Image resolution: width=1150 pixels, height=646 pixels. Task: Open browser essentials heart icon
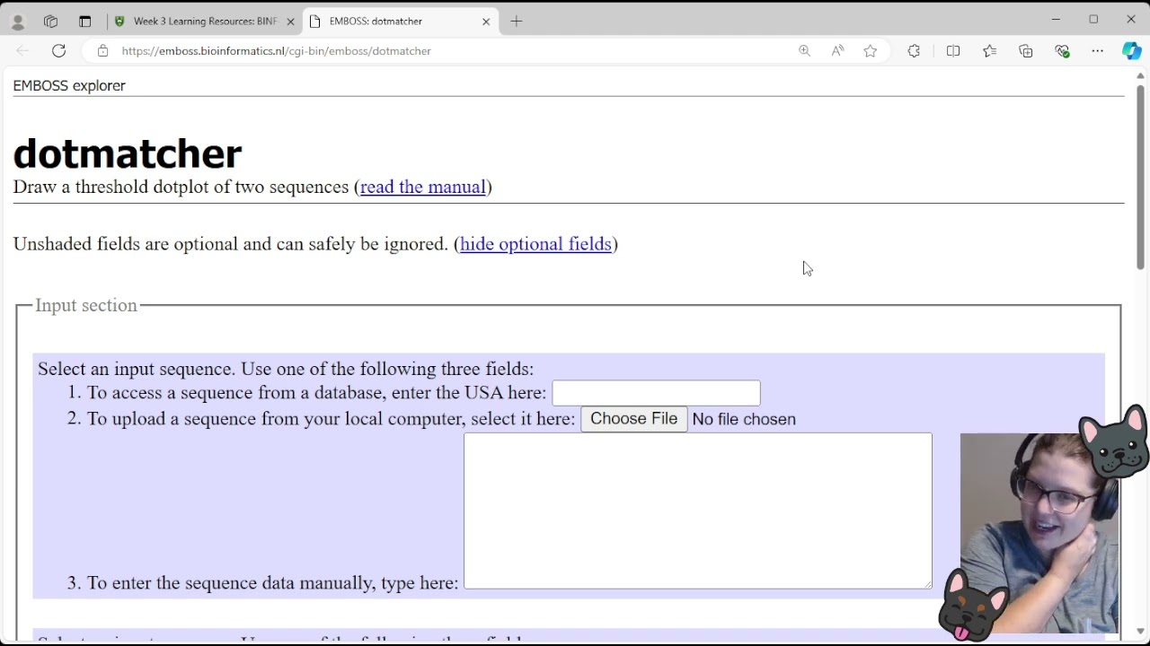coord(1062,51)
